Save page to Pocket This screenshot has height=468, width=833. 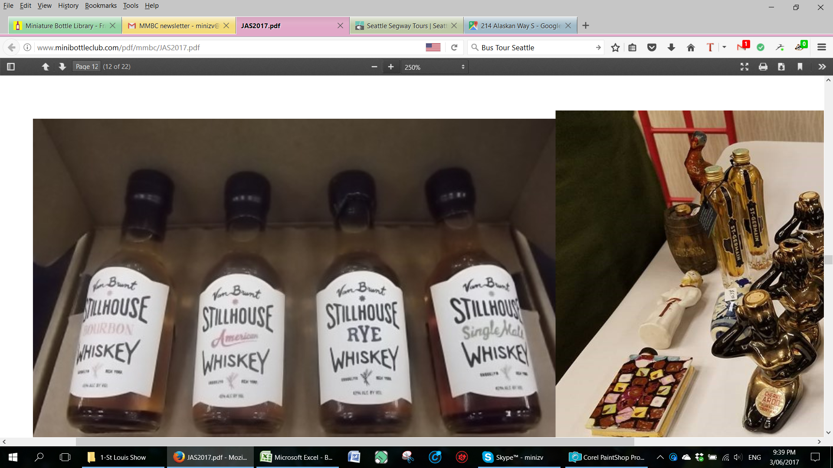pos(652,48)
